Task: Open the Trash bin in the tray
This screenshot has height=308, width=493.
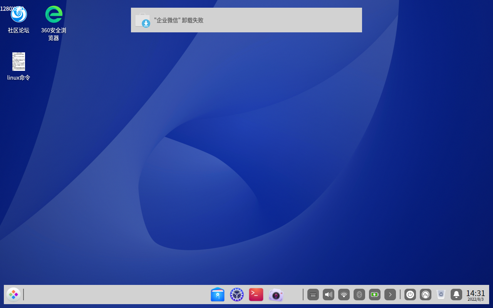Action: tap(441, 295)
